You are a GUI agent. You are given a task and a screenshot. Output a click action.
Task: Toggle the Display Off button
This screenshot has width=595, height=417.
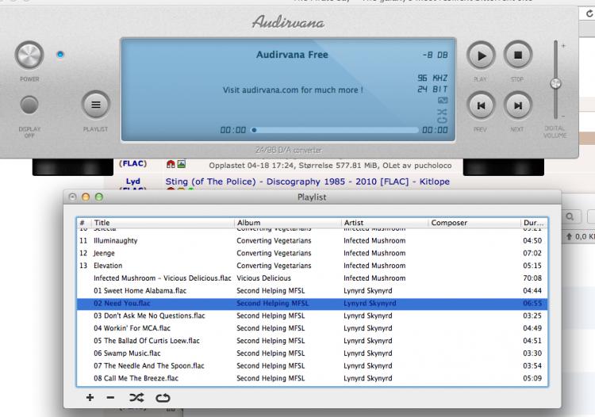[29, 105]
